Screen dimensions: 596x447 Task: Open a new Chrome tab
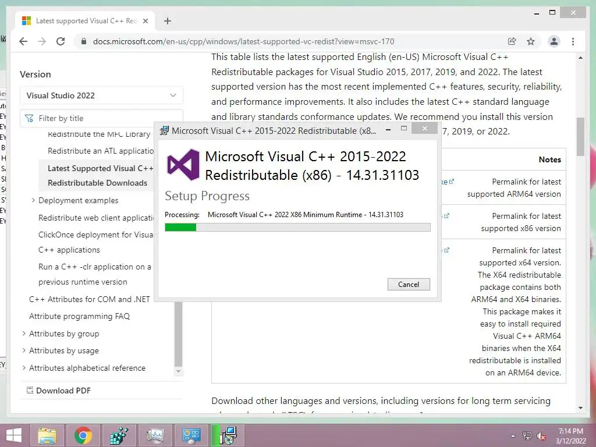click(167, 21)
